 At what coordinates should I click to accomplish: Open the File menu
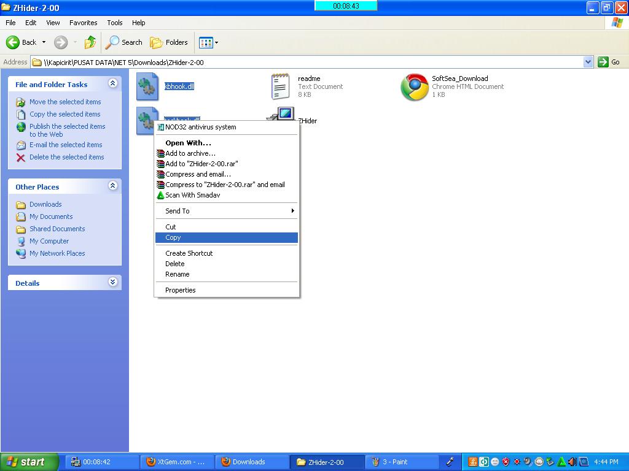click(10, 23)
